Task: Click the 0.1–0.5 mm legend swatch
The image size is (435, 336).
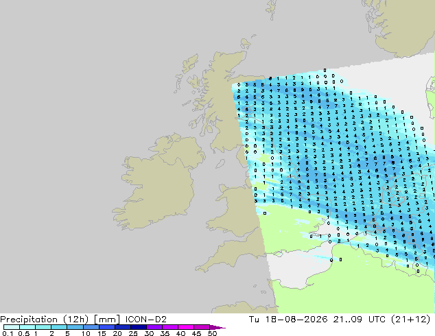Action: (12, 327)
